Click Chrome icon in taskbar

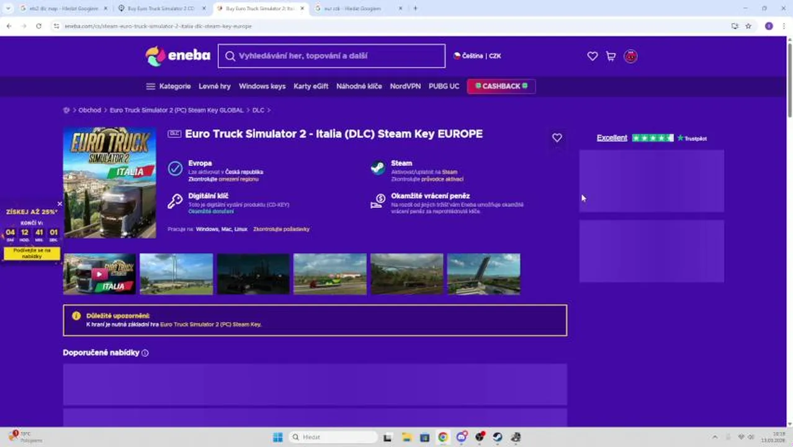[x=442, y=437]
